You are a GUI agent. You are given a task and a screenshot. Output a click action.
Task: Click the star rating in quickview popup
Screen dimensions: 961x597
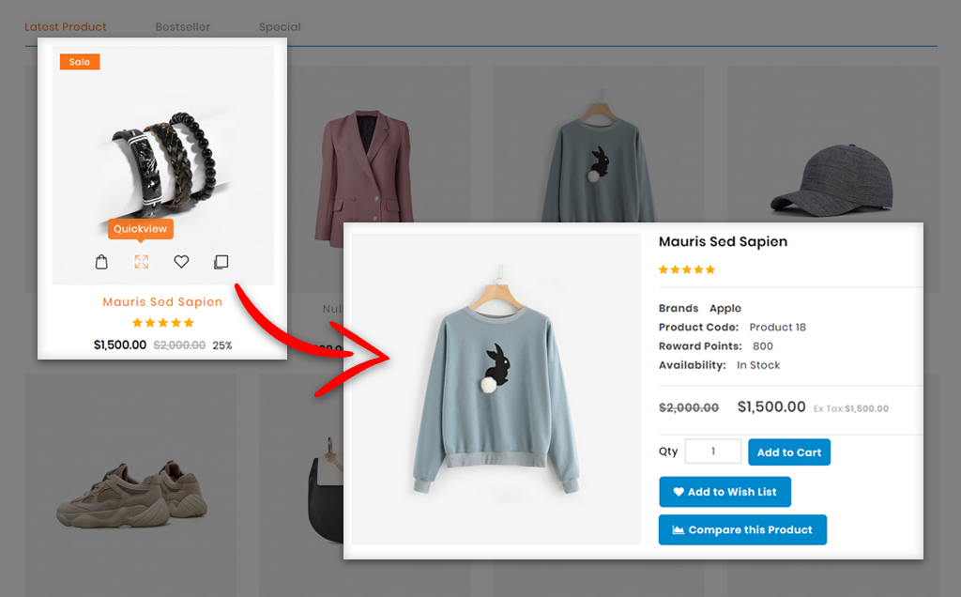point(686,270)
